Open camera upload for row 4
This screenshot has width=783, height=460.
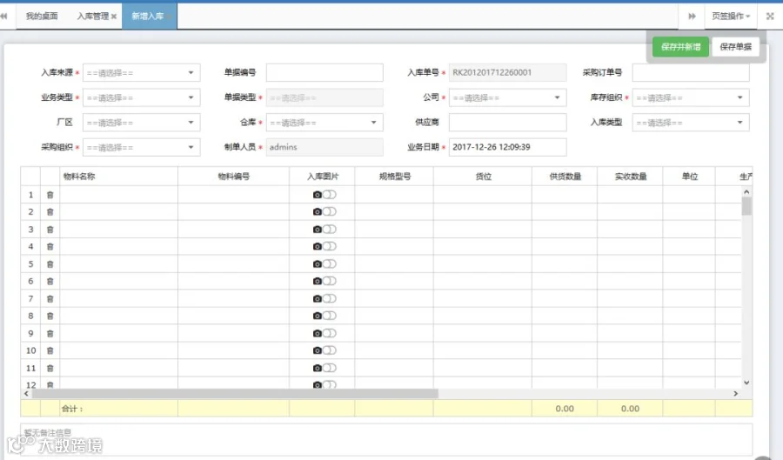(x=317, y=246)
